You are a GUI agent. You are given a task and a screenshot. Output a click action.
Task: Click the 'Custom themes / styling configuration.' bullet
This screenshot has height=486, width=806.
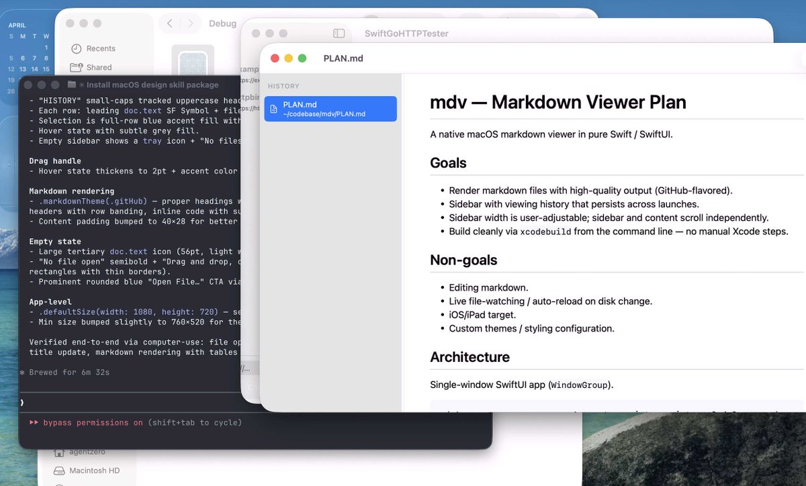click(x=531, y=328)
